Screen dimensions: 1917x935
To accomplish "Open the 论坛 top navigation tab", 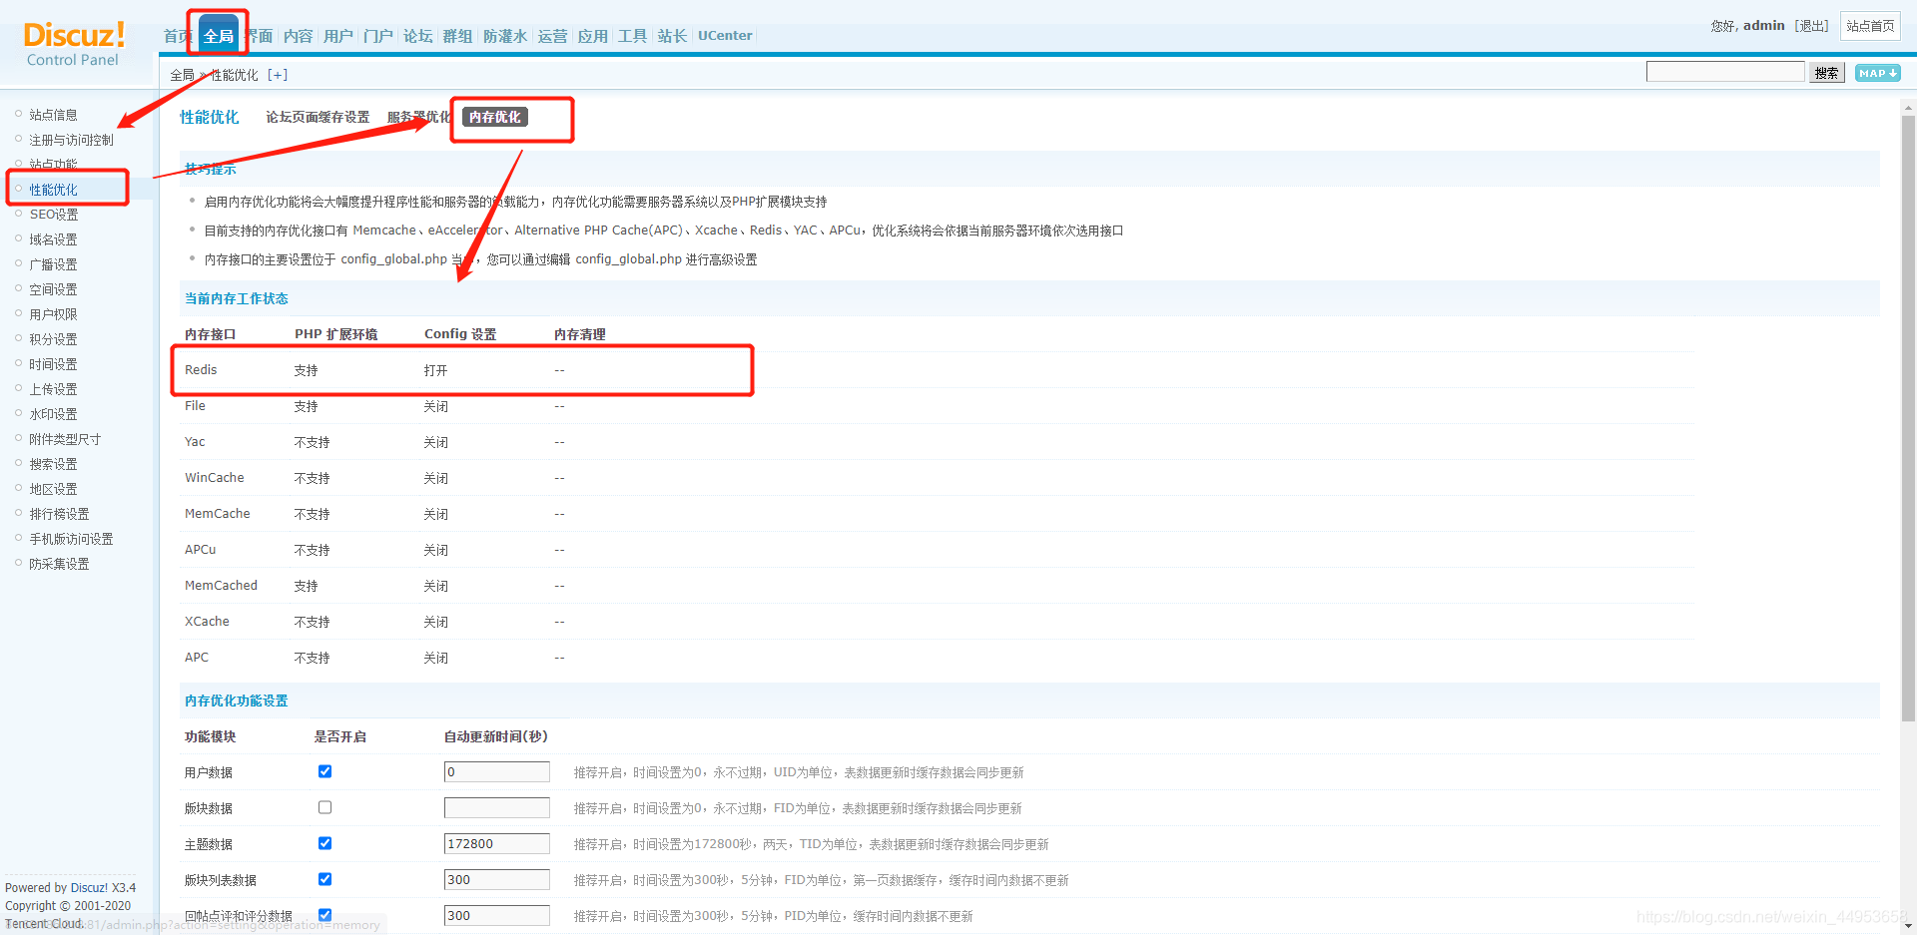I will [x=418, y=36].
